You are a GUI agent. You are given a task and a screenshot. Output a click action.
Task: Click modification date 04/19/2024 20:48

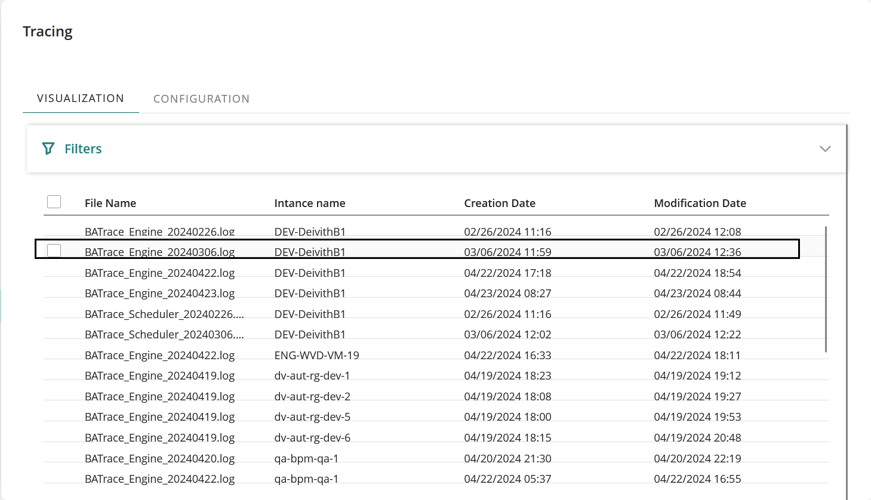[x=697, y=437]
